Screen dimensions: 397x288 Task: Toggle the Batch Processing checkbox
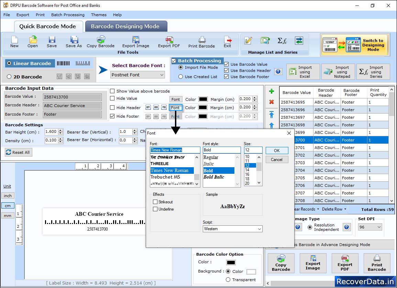click(174, 61)
